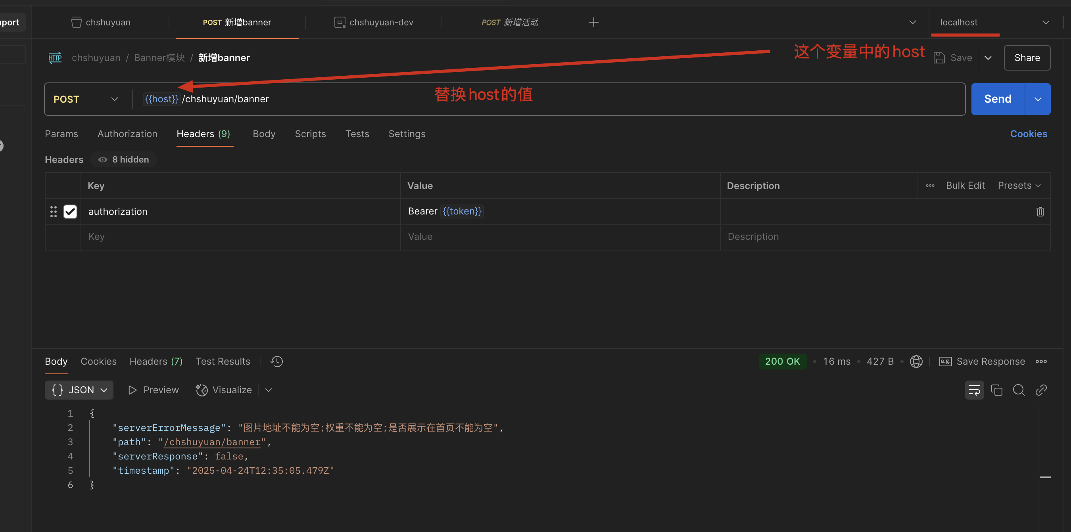Copy response body with copy icon
Image resolution: width=1071 pixels, height=532 pixels.
[x=996, y=390]
